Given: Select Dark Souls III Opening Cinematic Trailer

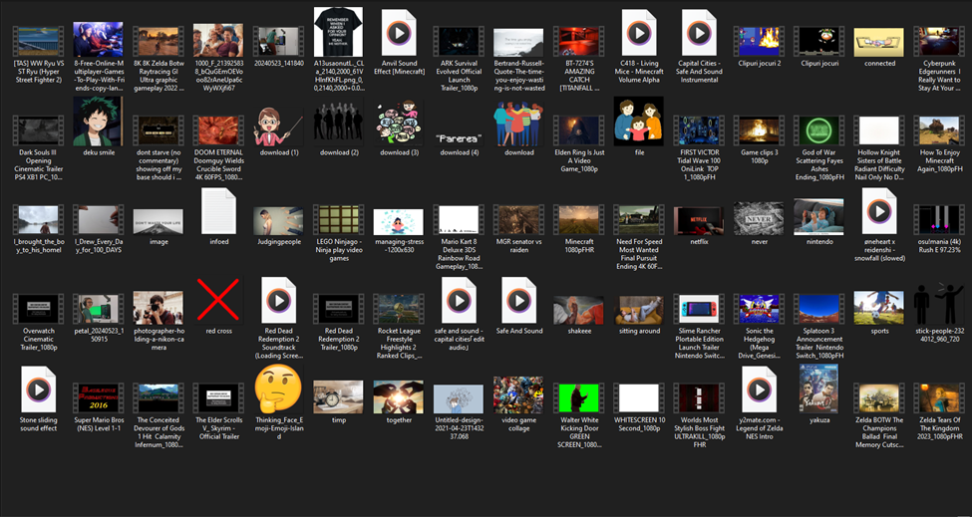Looking at the screenshot, I should 39,130.
